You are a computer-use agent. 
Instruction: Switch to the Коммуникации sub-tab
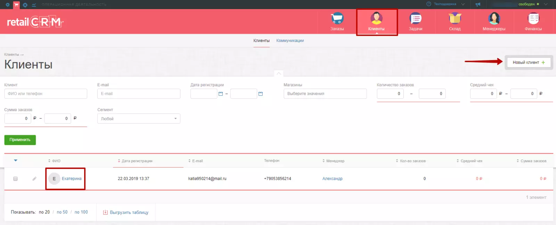(290, 41)
